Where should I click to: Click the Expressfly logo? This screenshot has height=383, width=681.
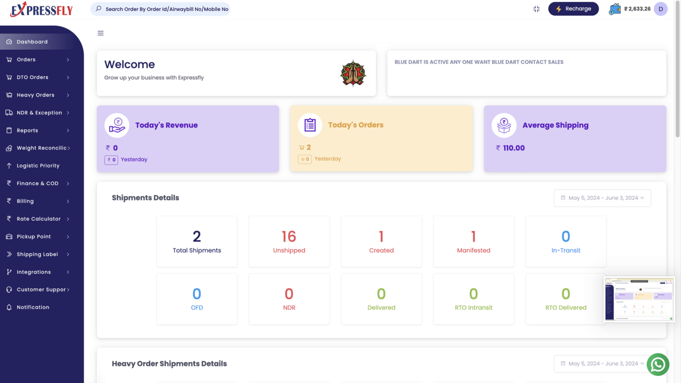[x=42, y=9]
